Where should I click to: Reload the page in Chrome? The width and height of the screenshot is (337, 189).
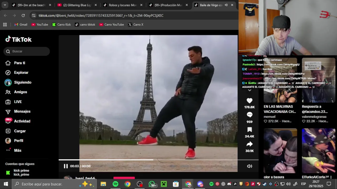23,15
